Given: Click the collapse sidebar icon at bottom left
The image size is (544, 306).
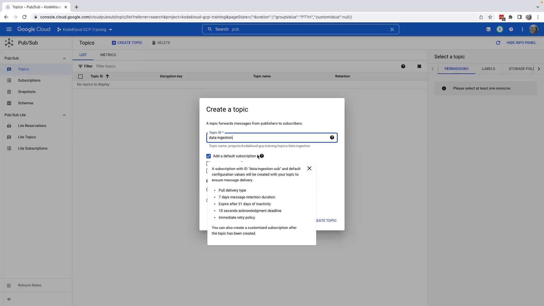Looking at the screenshot, I should [9, 299].
